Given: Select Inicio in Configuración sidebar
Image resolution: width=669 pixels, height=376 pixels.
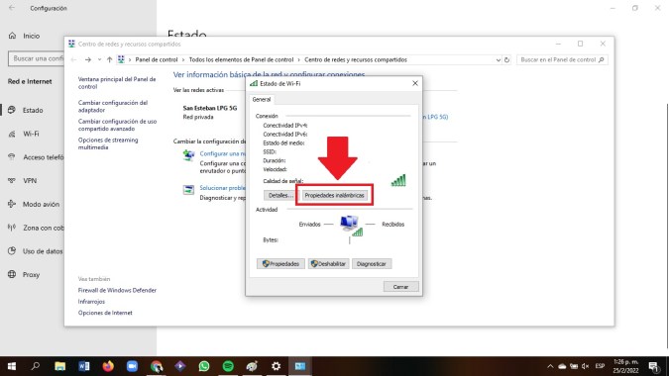Looking at the screenshot, I should (x=31, y=36).
